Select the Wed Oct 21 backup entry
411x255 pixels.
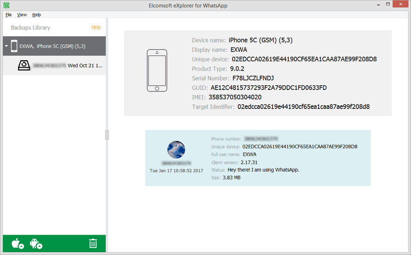[54, 65]
